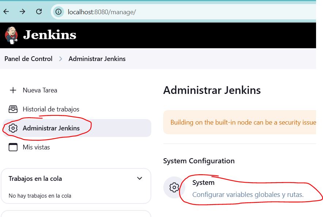Image resolution: width=323 pixels, height=217 pixels.
Task: Click the Historial de trabajos inbox icon
Action: (x=12, y=109)
